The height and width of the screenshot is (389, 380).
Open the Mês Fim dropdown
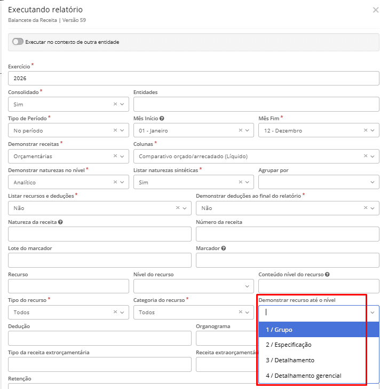[x=373, y=130]
